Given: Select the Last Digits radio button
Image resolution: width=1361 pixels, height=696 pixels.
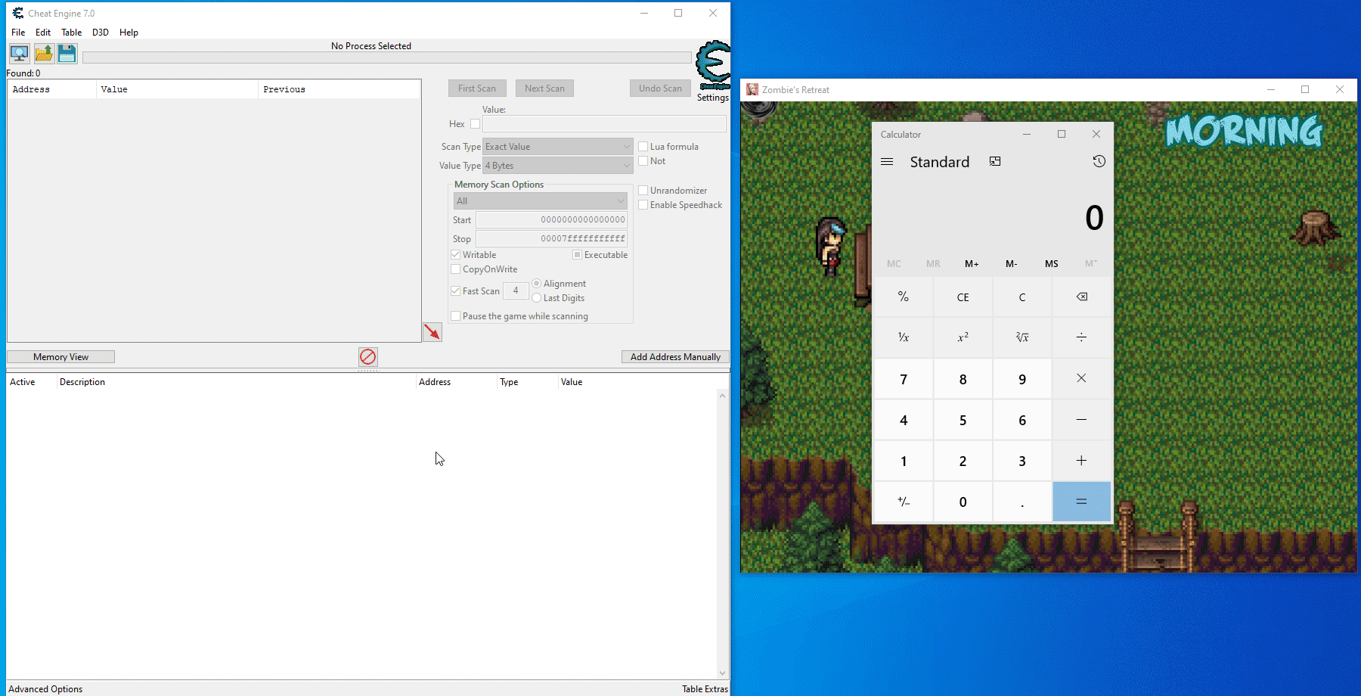Looking at the screenshot, I should [x=537, y=298].
